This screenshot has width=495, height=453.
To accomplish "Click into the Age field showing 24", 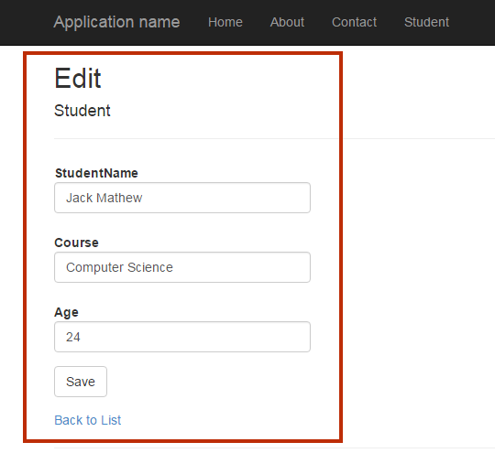I will click(182, 337).
